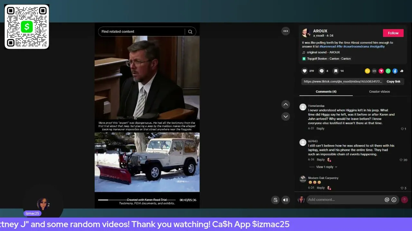Click the @ mention icon
Image resolution: width=412 pixels, height=231 pixels.
tap(387, 200)
